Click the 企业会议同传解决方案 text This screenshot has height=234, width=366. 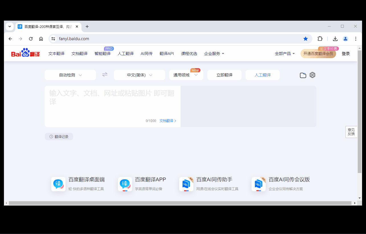[286, 189]
